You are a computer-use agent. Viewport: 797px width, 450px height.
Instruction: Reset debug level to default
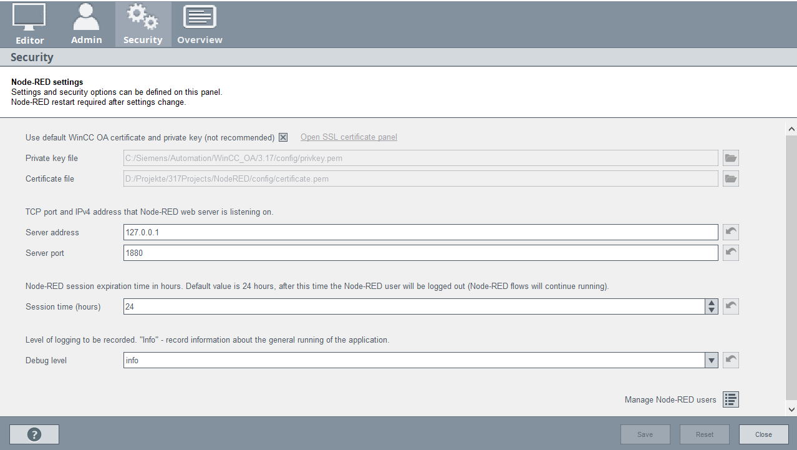pos(731,360)
